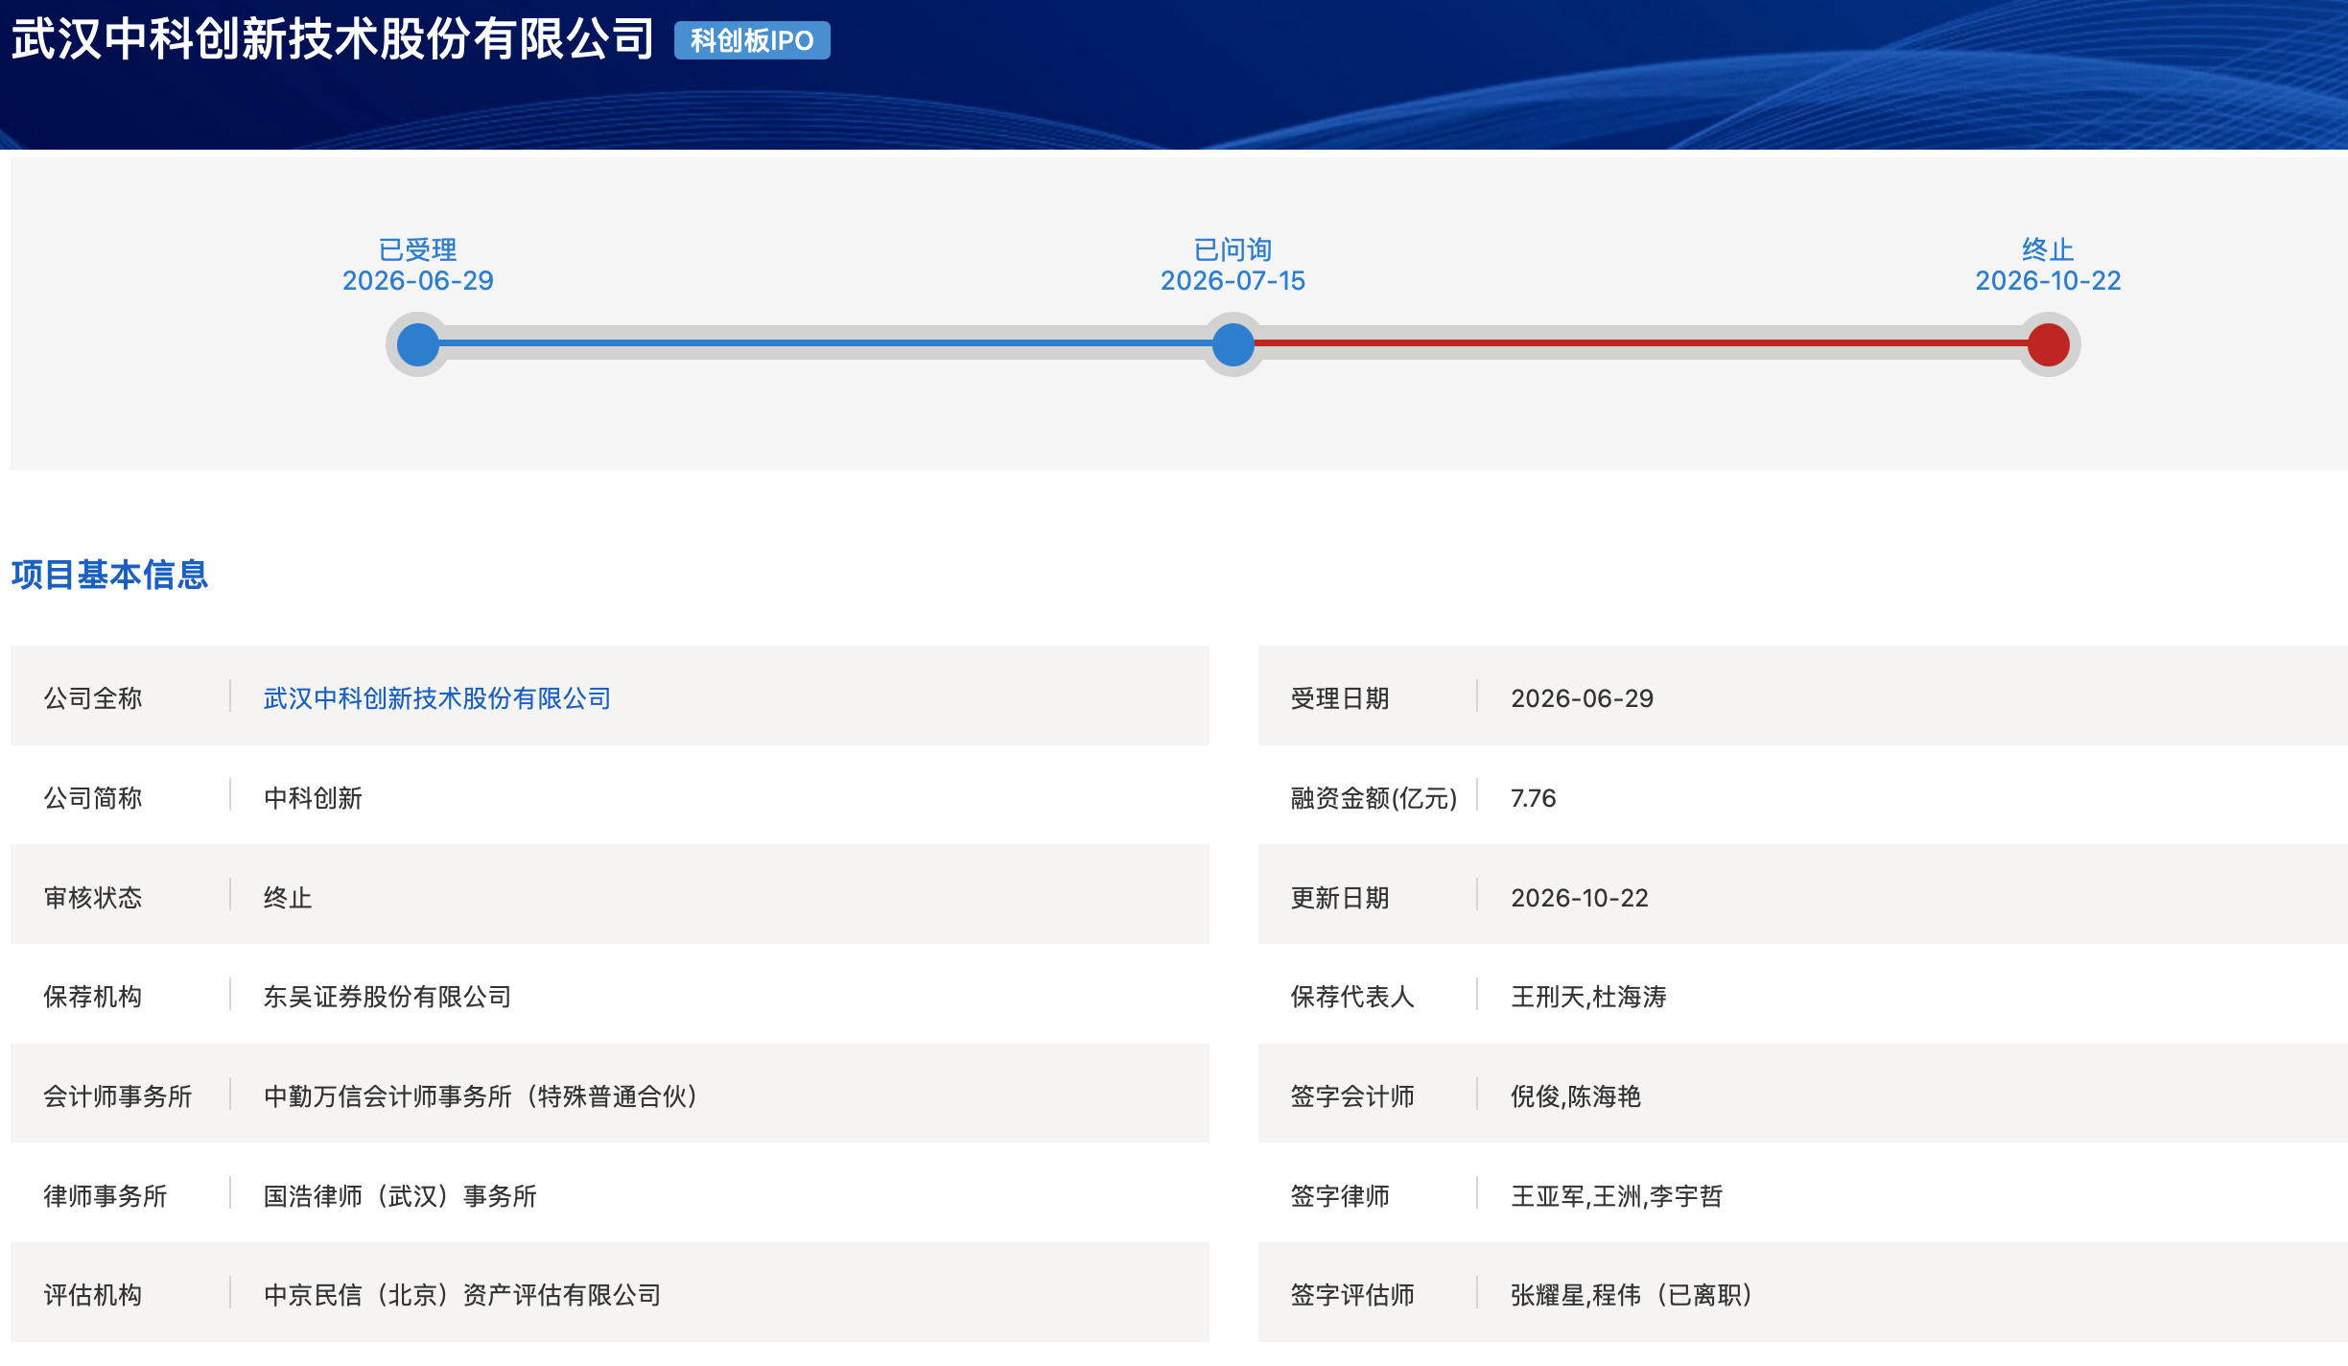Click the 已受理 blue timeline dot
The width and height of the screenshot is (2348, 1366).
click(418, 344)
